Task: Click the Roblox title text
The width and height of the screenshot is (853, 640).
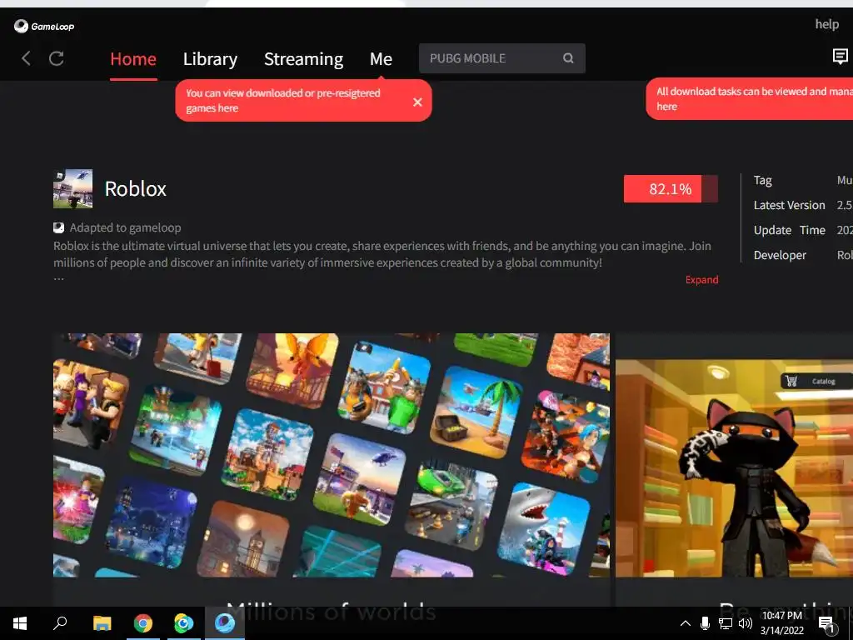Action: pos(136,189)
